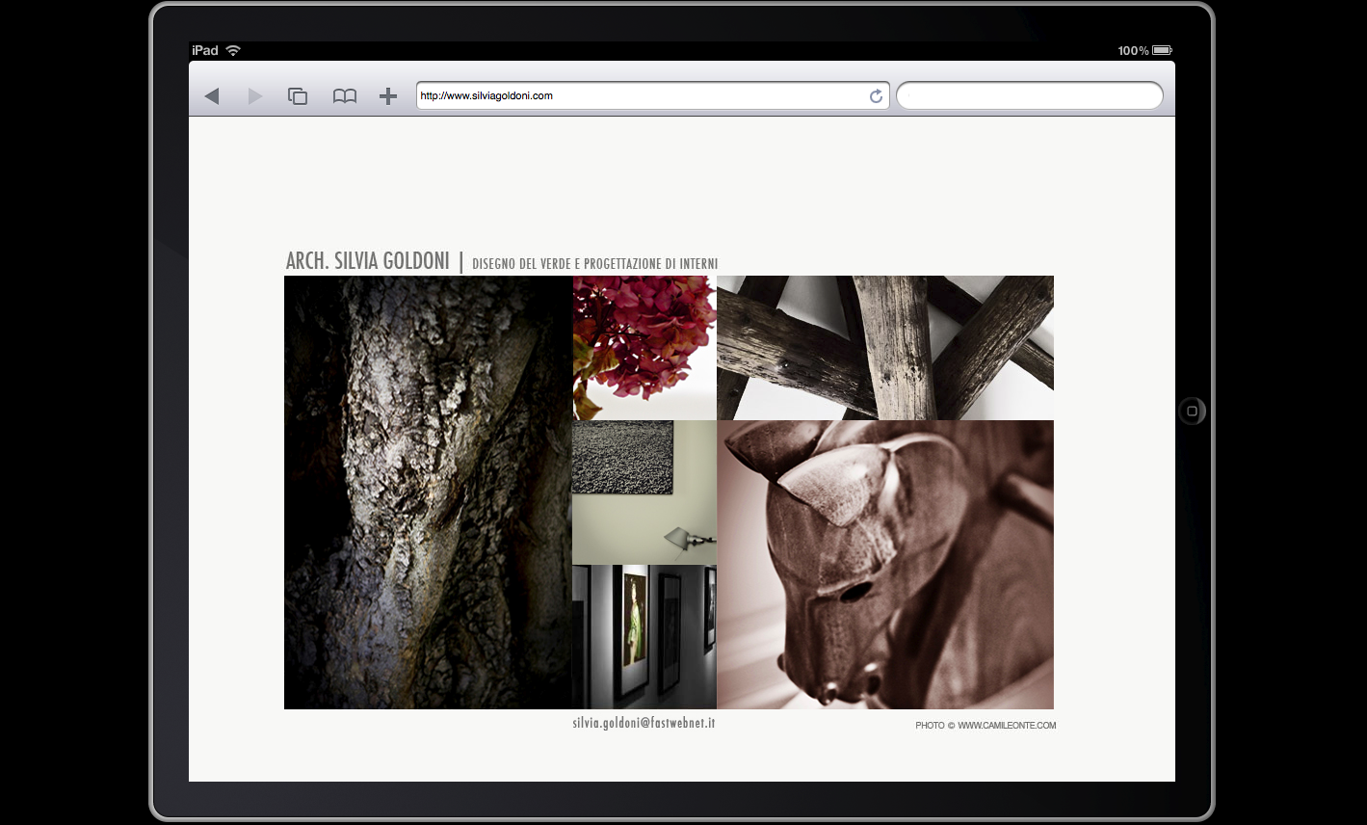Image resolution: width=1367 pixels, height=825 pixels.
Task: Click the empty search field
Action: click(1030, 95)
